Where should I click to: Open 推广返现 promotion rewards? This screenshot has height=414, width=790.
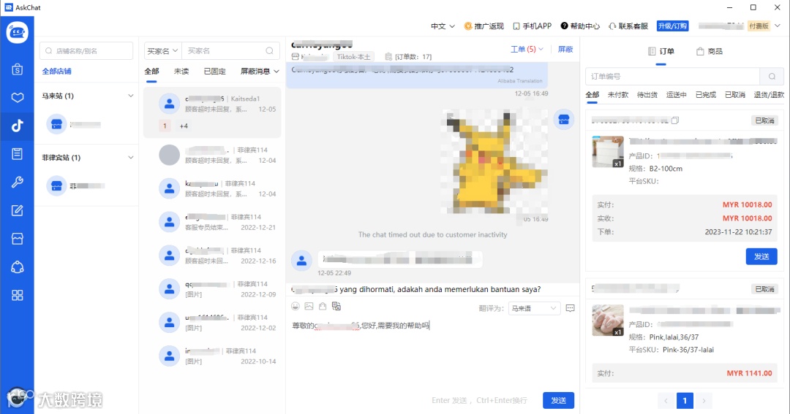(484, 26)
